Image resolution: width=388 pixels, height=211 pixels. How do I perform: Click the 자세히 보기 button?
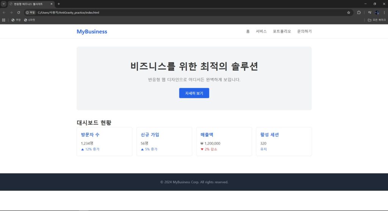[194, 93]
